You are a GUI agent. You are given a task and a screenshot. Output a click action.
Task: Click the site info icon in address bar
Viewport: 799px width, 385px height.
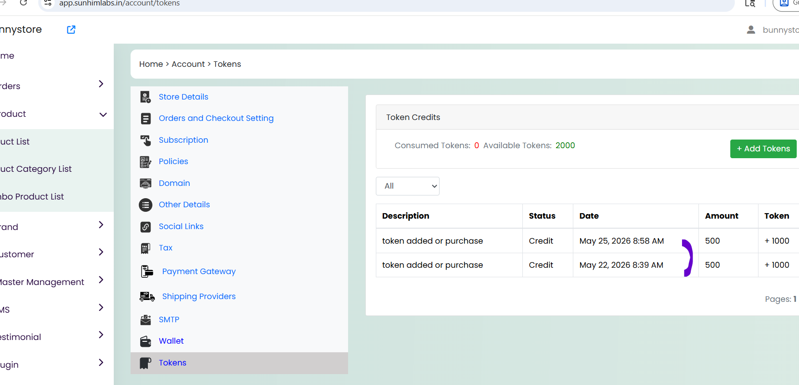(48, 3)
